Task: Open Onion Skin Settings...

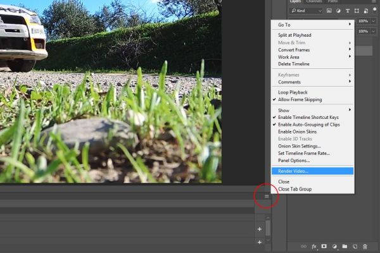Action: click(313, 146)
